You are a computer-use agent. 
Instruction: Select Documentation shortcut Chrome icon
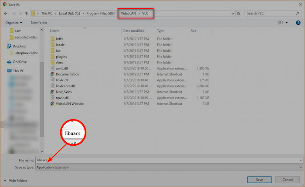pyautogui.click(x=52, y=74)
